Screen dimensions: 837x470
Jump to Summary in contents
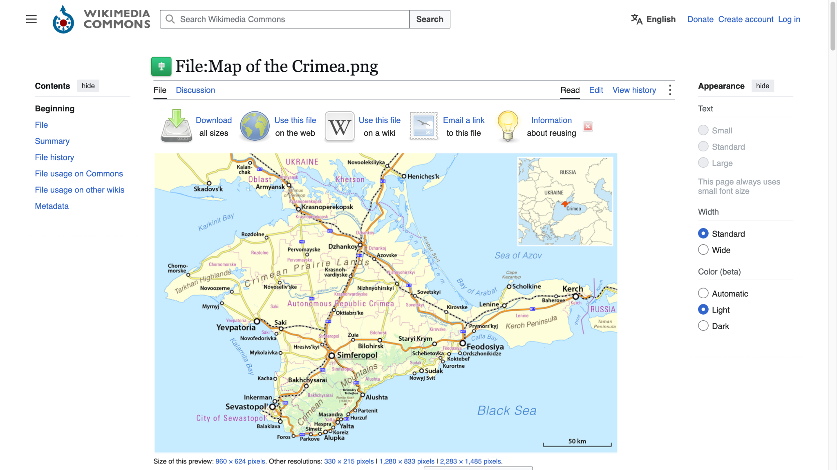52,141
